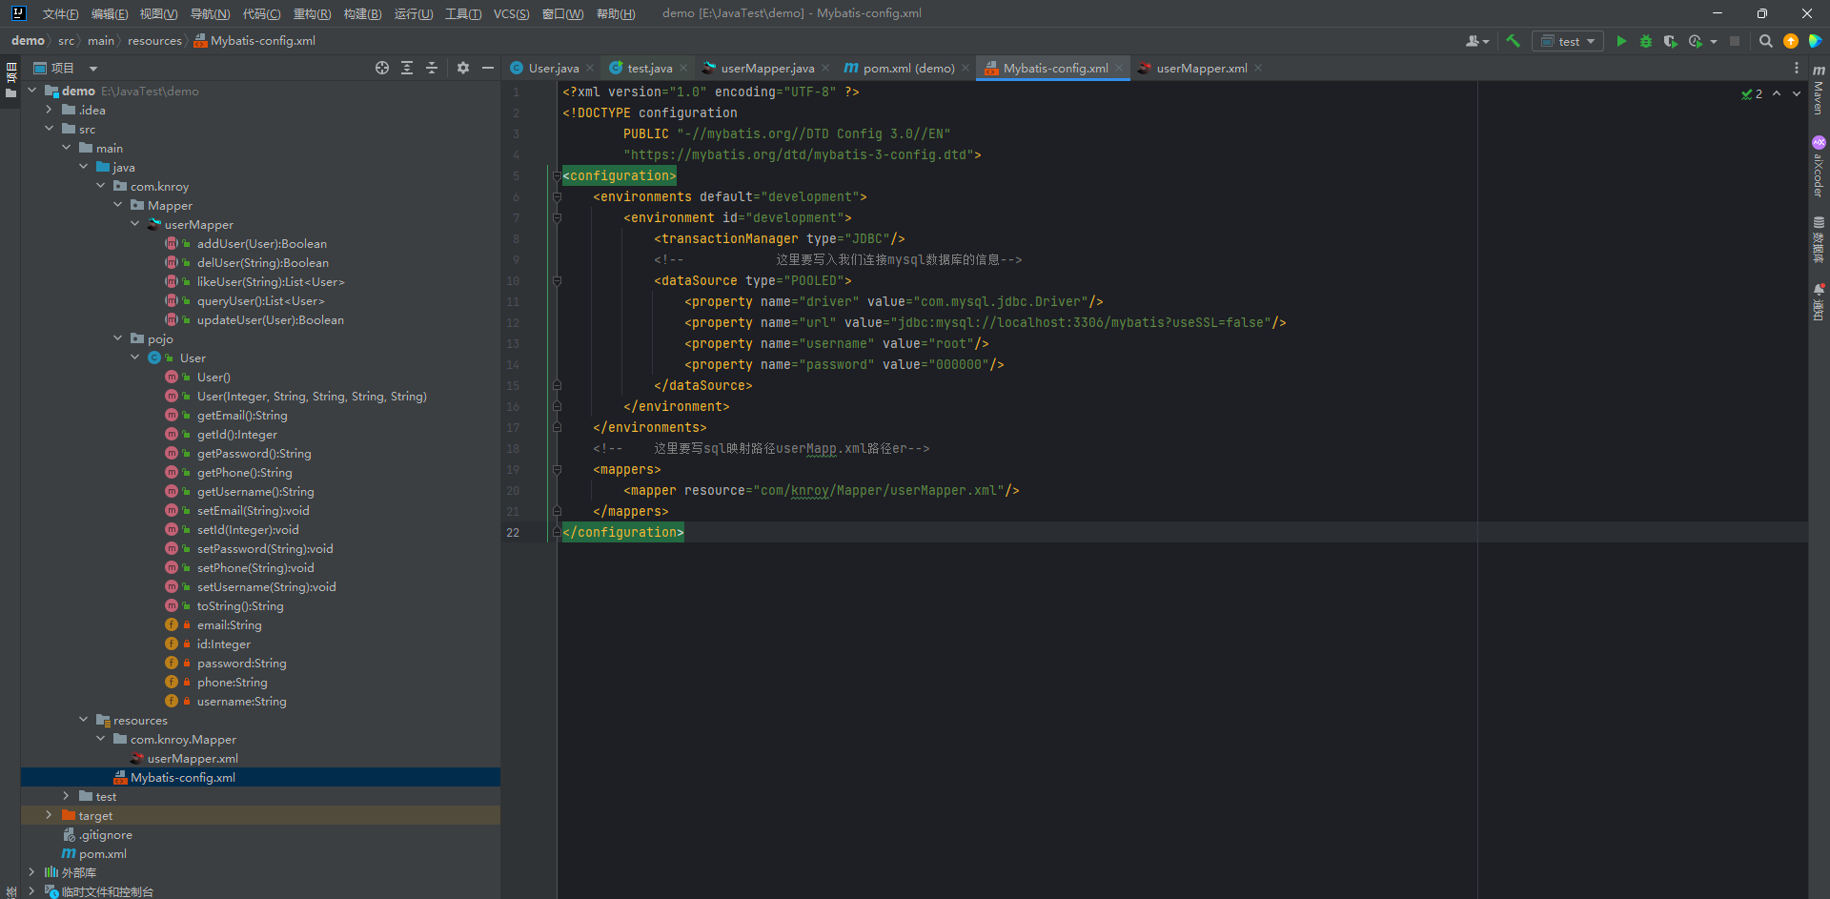Expand the target folder in tree
The height and width of the screenshot is (899, 1830).
tap(49, 815)
